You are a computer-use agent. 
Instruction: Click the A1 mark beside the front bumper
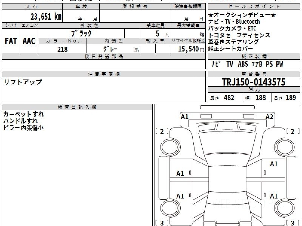pyautogui.click(x=185, y=117)
